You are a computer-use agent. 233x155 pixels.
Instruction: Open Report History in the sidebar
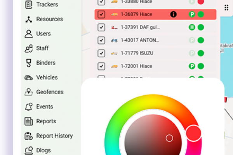[x=54, y=136]
